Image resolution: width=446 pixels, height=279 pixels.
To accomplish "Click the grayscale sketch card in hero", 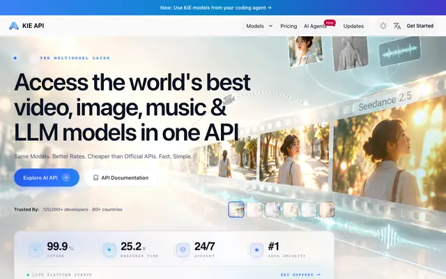I will click(351, 53).
